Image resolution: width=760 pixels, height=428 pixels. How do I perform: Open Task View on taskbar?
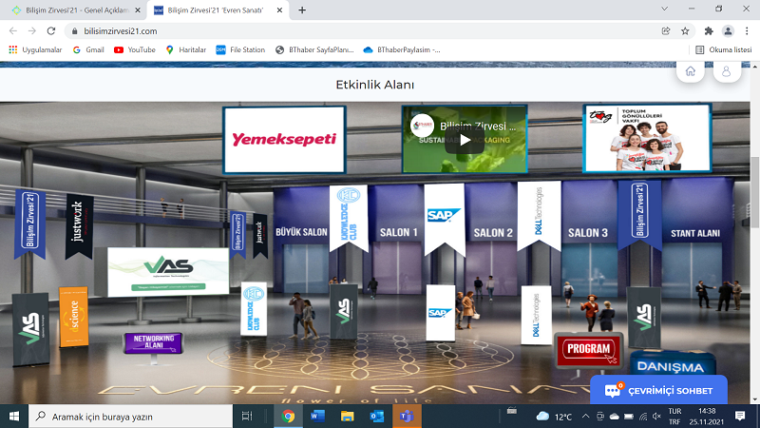click(247, 417)
